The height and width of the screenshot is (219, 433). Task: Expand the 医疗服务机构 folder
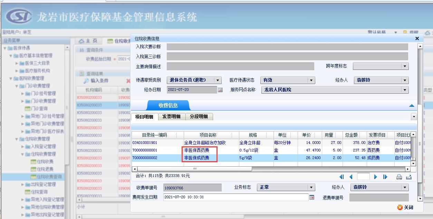coord(17,71)
